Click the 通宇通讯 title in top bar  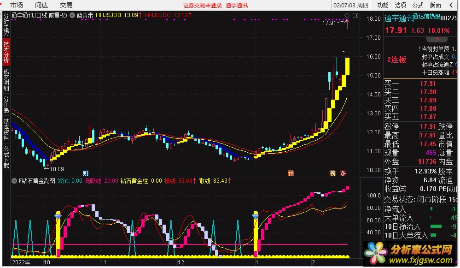pyautogui.click(x=237, y=5)
